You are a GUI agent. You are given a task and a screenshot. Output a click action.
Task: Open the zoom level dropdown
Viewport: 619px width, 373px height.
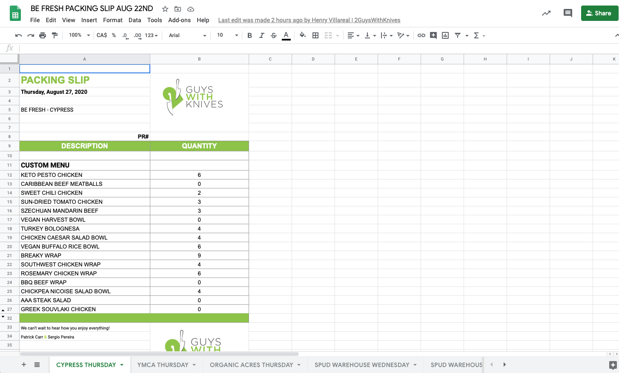79,35
